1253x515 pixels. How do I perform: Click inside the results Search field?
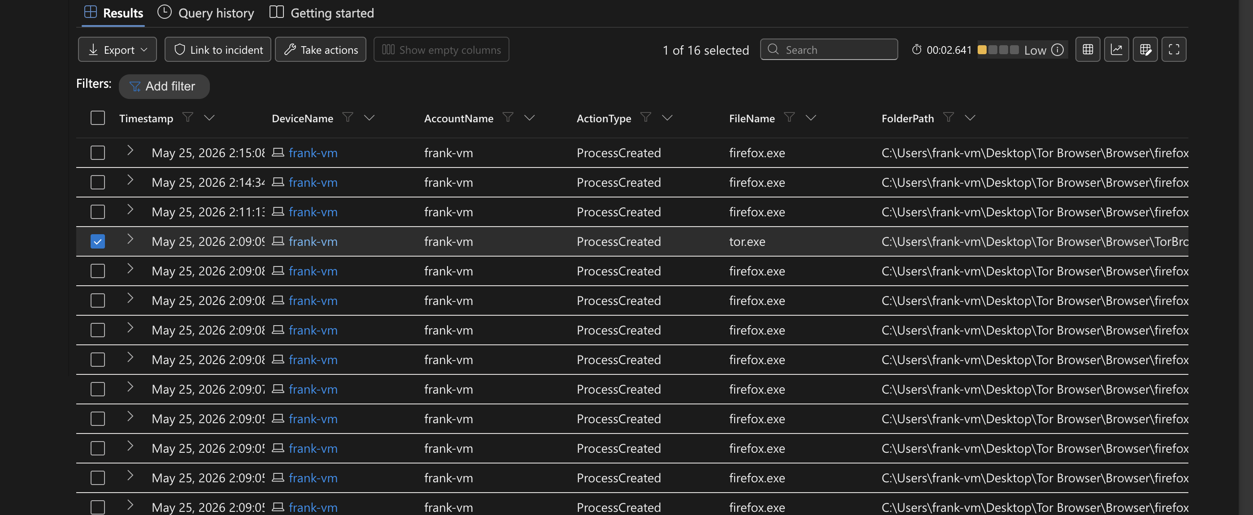point(829,50)
